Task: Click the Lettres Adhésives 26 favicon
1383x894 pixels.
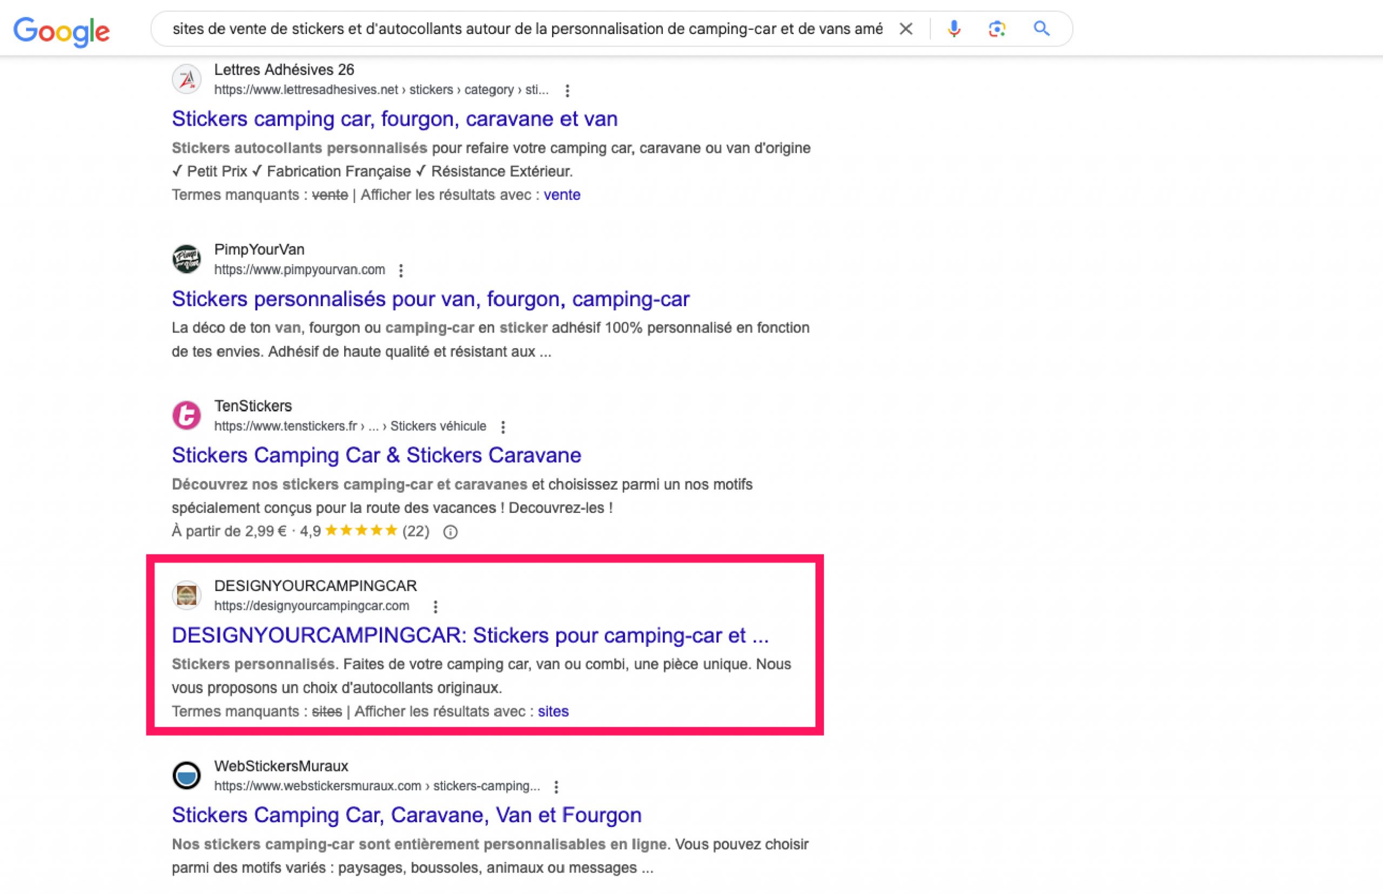Action: (186, 79)
